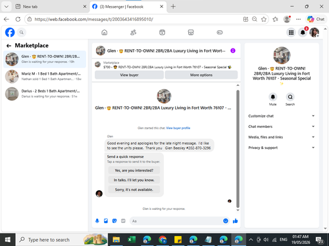Record a voice clip microphone icon
The height and width of the screenshot is (246, 329).
[x=97, y=221]
